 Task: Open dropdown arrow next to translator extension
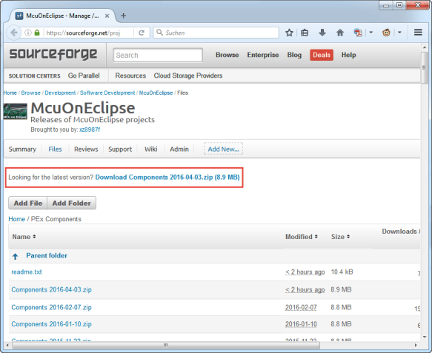click(x=370, y=33)
